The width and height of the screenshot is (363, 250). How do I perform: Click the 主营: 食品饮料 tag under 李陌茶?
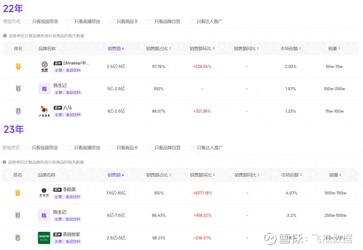67,197
